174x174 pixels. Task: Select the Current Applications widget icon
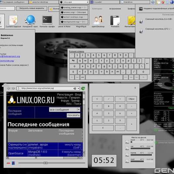(13, 20)
